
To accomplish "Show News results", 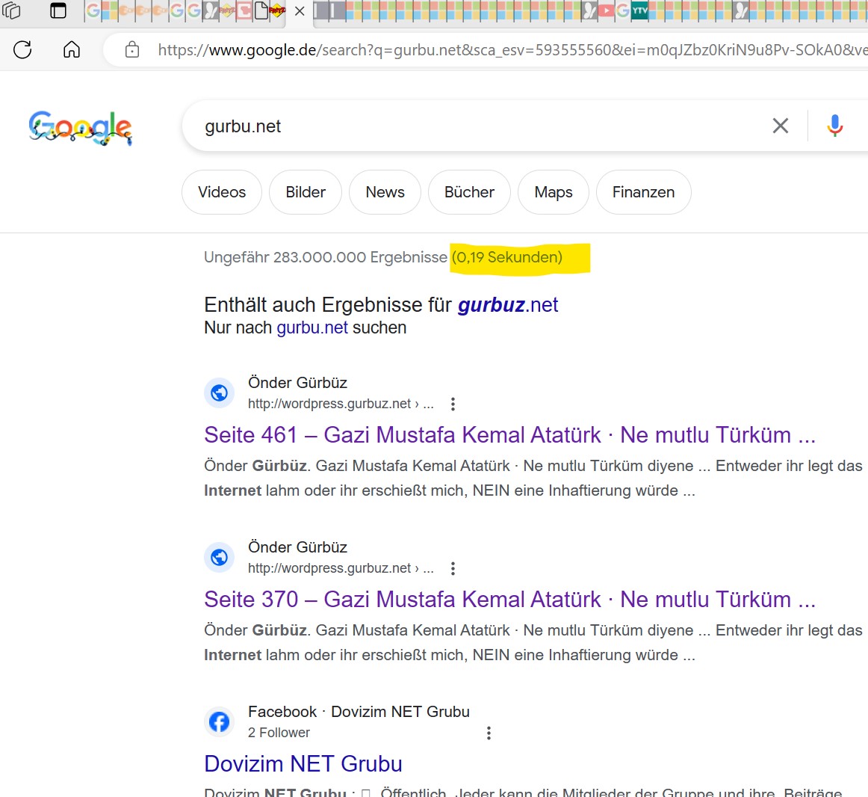I will click(385, 191).
